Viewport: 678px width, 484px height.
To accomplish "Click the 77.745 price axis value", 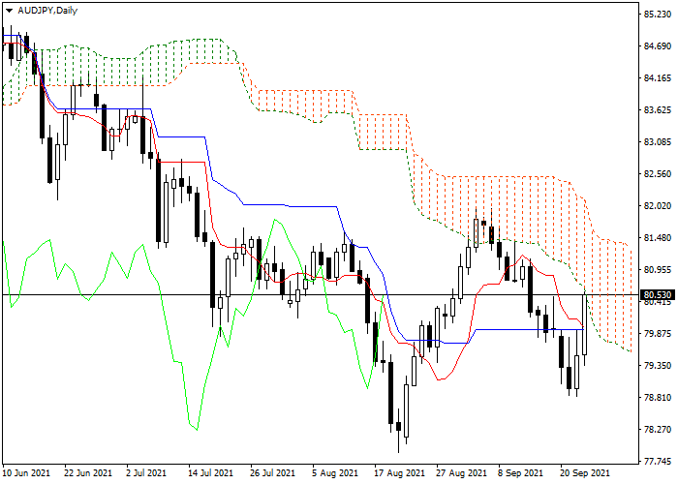I will (x=658, y=461).
